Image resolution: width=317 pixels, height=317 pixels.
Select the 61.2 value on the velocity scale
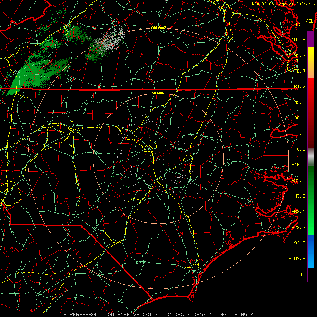[x=300, y=87]
